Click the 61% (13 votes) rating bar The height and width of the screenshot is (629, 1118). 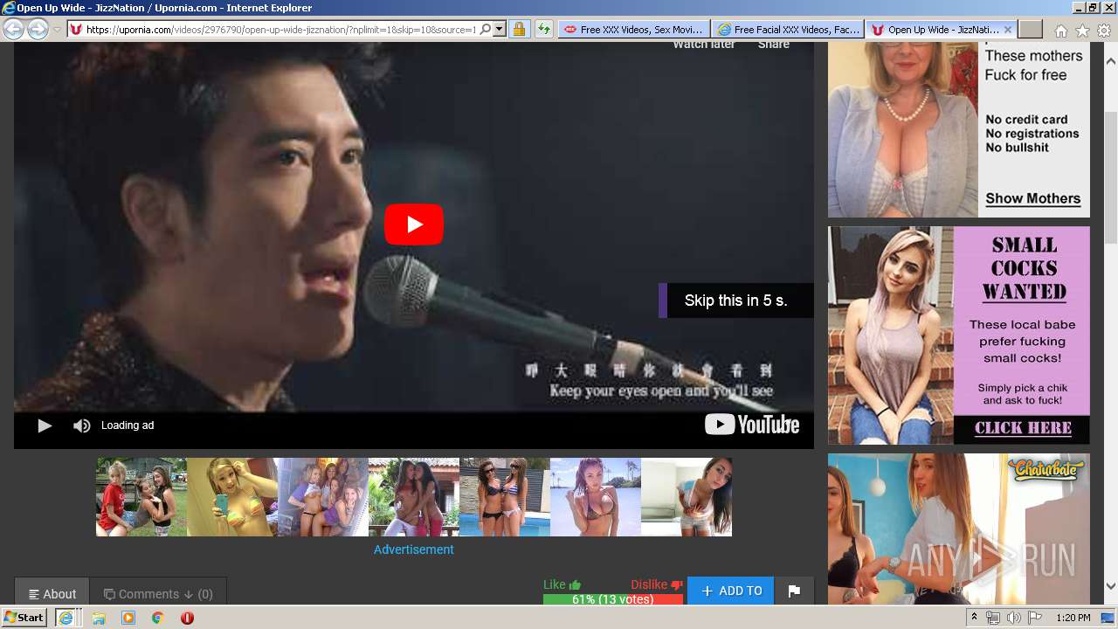[x=613, y=599]
